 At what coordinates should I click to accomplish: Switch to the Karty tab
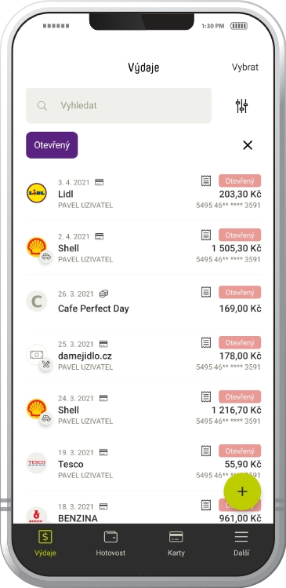tap(176, 543)
